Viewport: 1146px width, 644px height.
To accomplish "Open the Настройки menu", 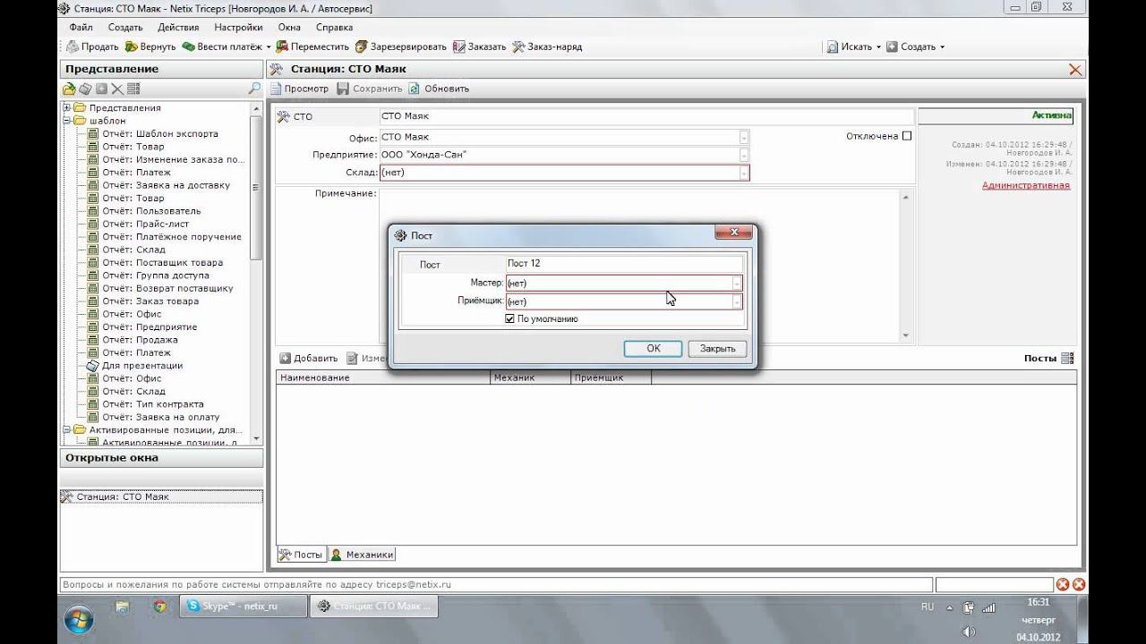I will click(x=238, y=28).
